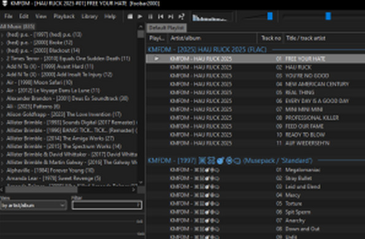The image size is (365, 239).
Task: Focus the library Filter input field
Action: coord(107,205)
